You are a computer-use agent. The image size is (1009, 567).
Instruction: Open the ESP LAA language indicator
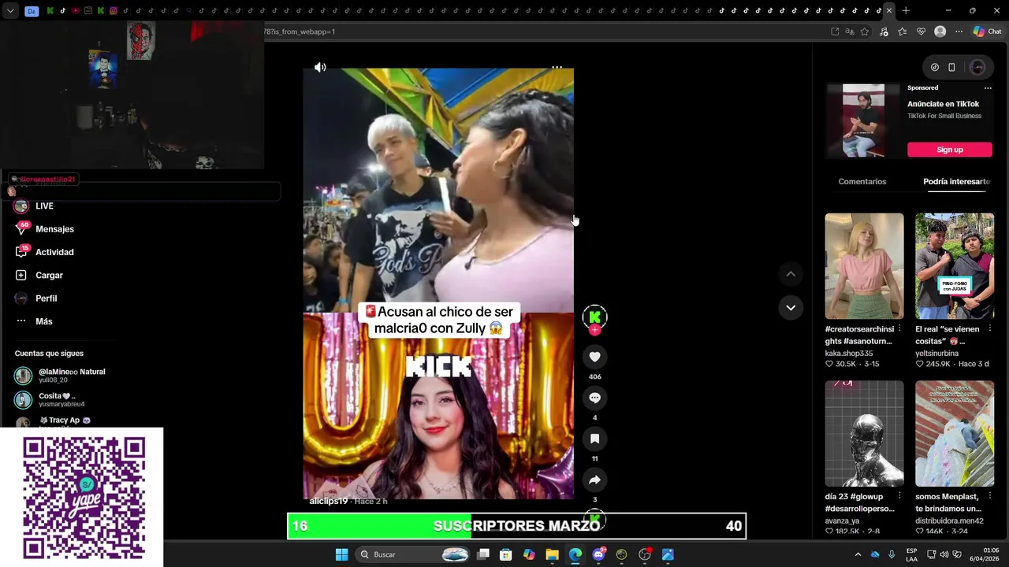(x=911, y=554)
